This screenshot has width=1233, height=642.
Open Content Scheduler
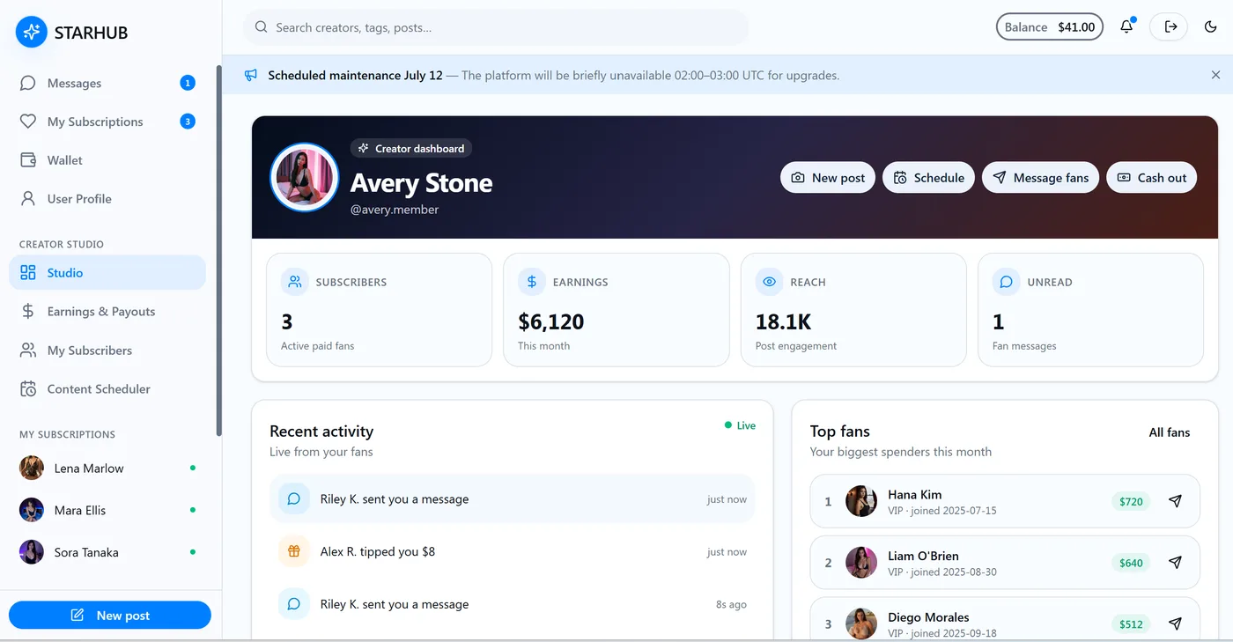(107, 389)
